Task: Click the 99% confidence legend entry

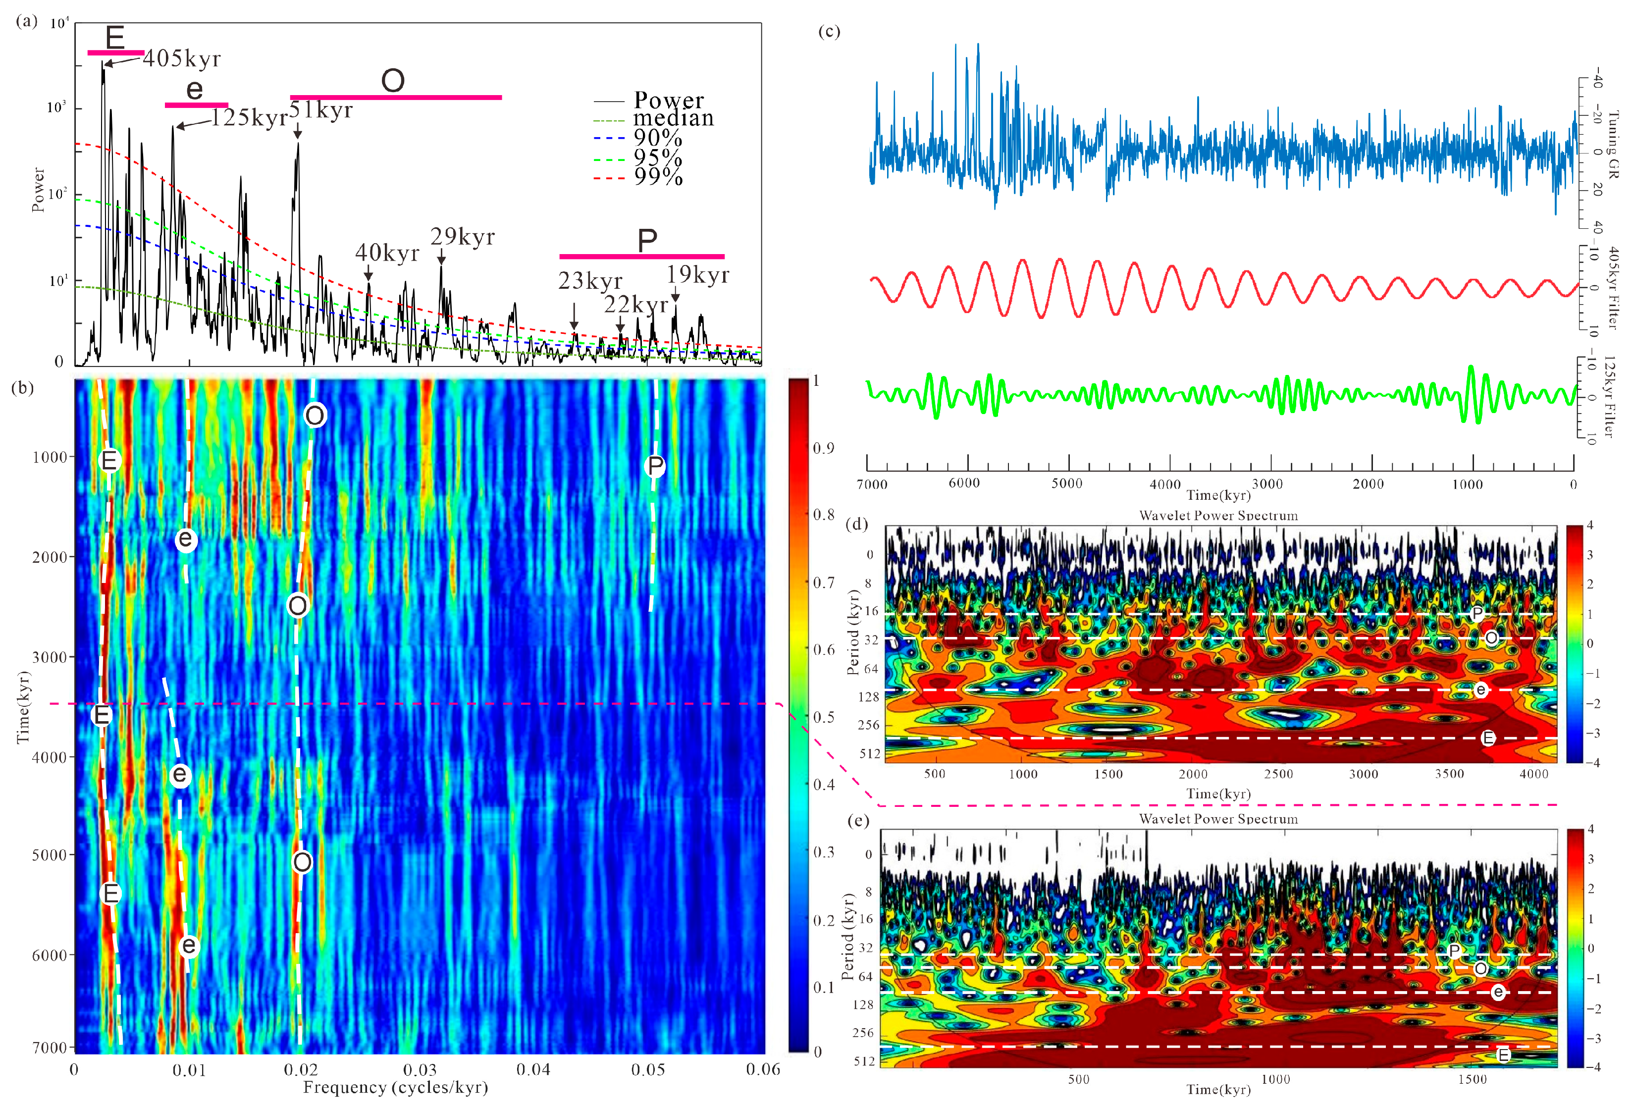Action: click(658, 177)
